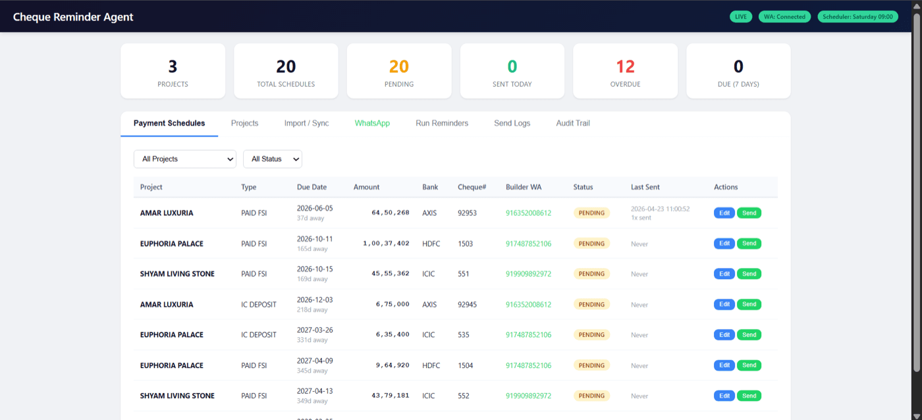Send reminder for cheque 92953
This screenshot has height=420, width=922.
(x=749, y=213)
